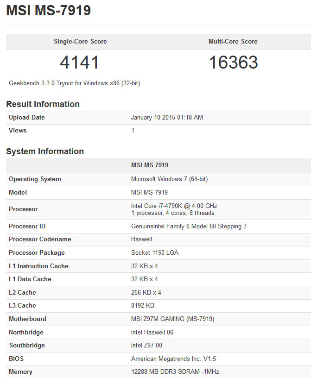
Task: Select the Processor ID label
Action: coord(27,226)
